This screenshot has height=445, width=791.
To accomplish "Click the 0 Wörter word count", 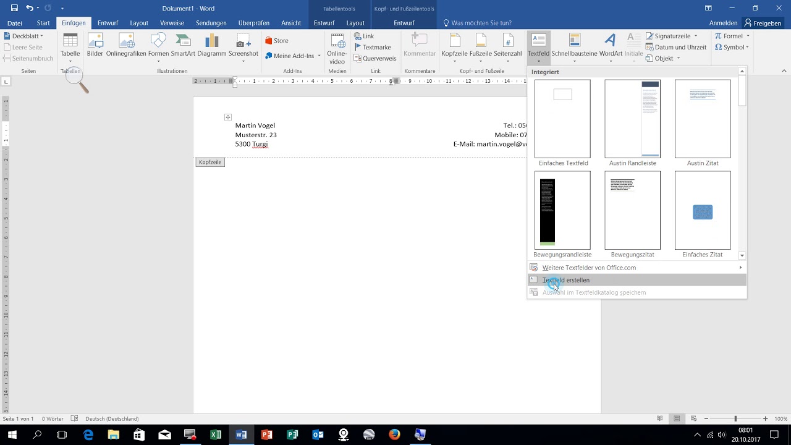I will click(53, 418).
